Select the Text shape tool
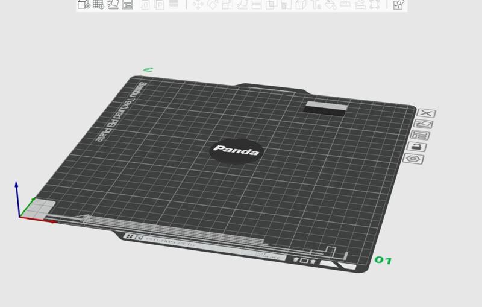The width and height of the screenshot is (482, 307). (x=315, y=5)
